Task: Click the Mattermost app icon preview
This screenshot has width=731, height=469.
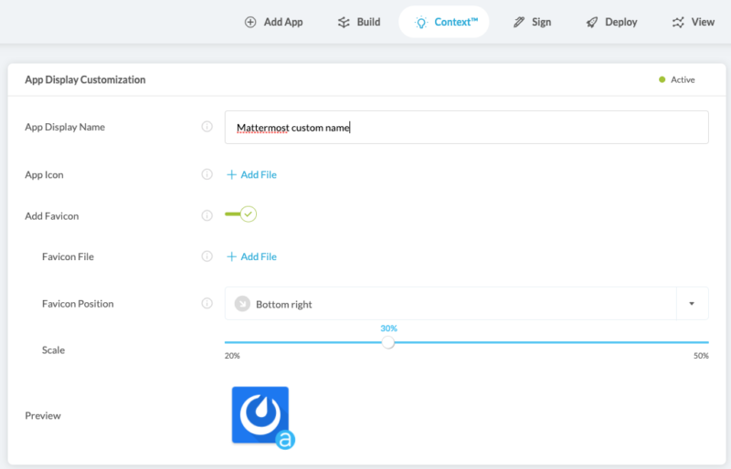Action: [263, 418]
